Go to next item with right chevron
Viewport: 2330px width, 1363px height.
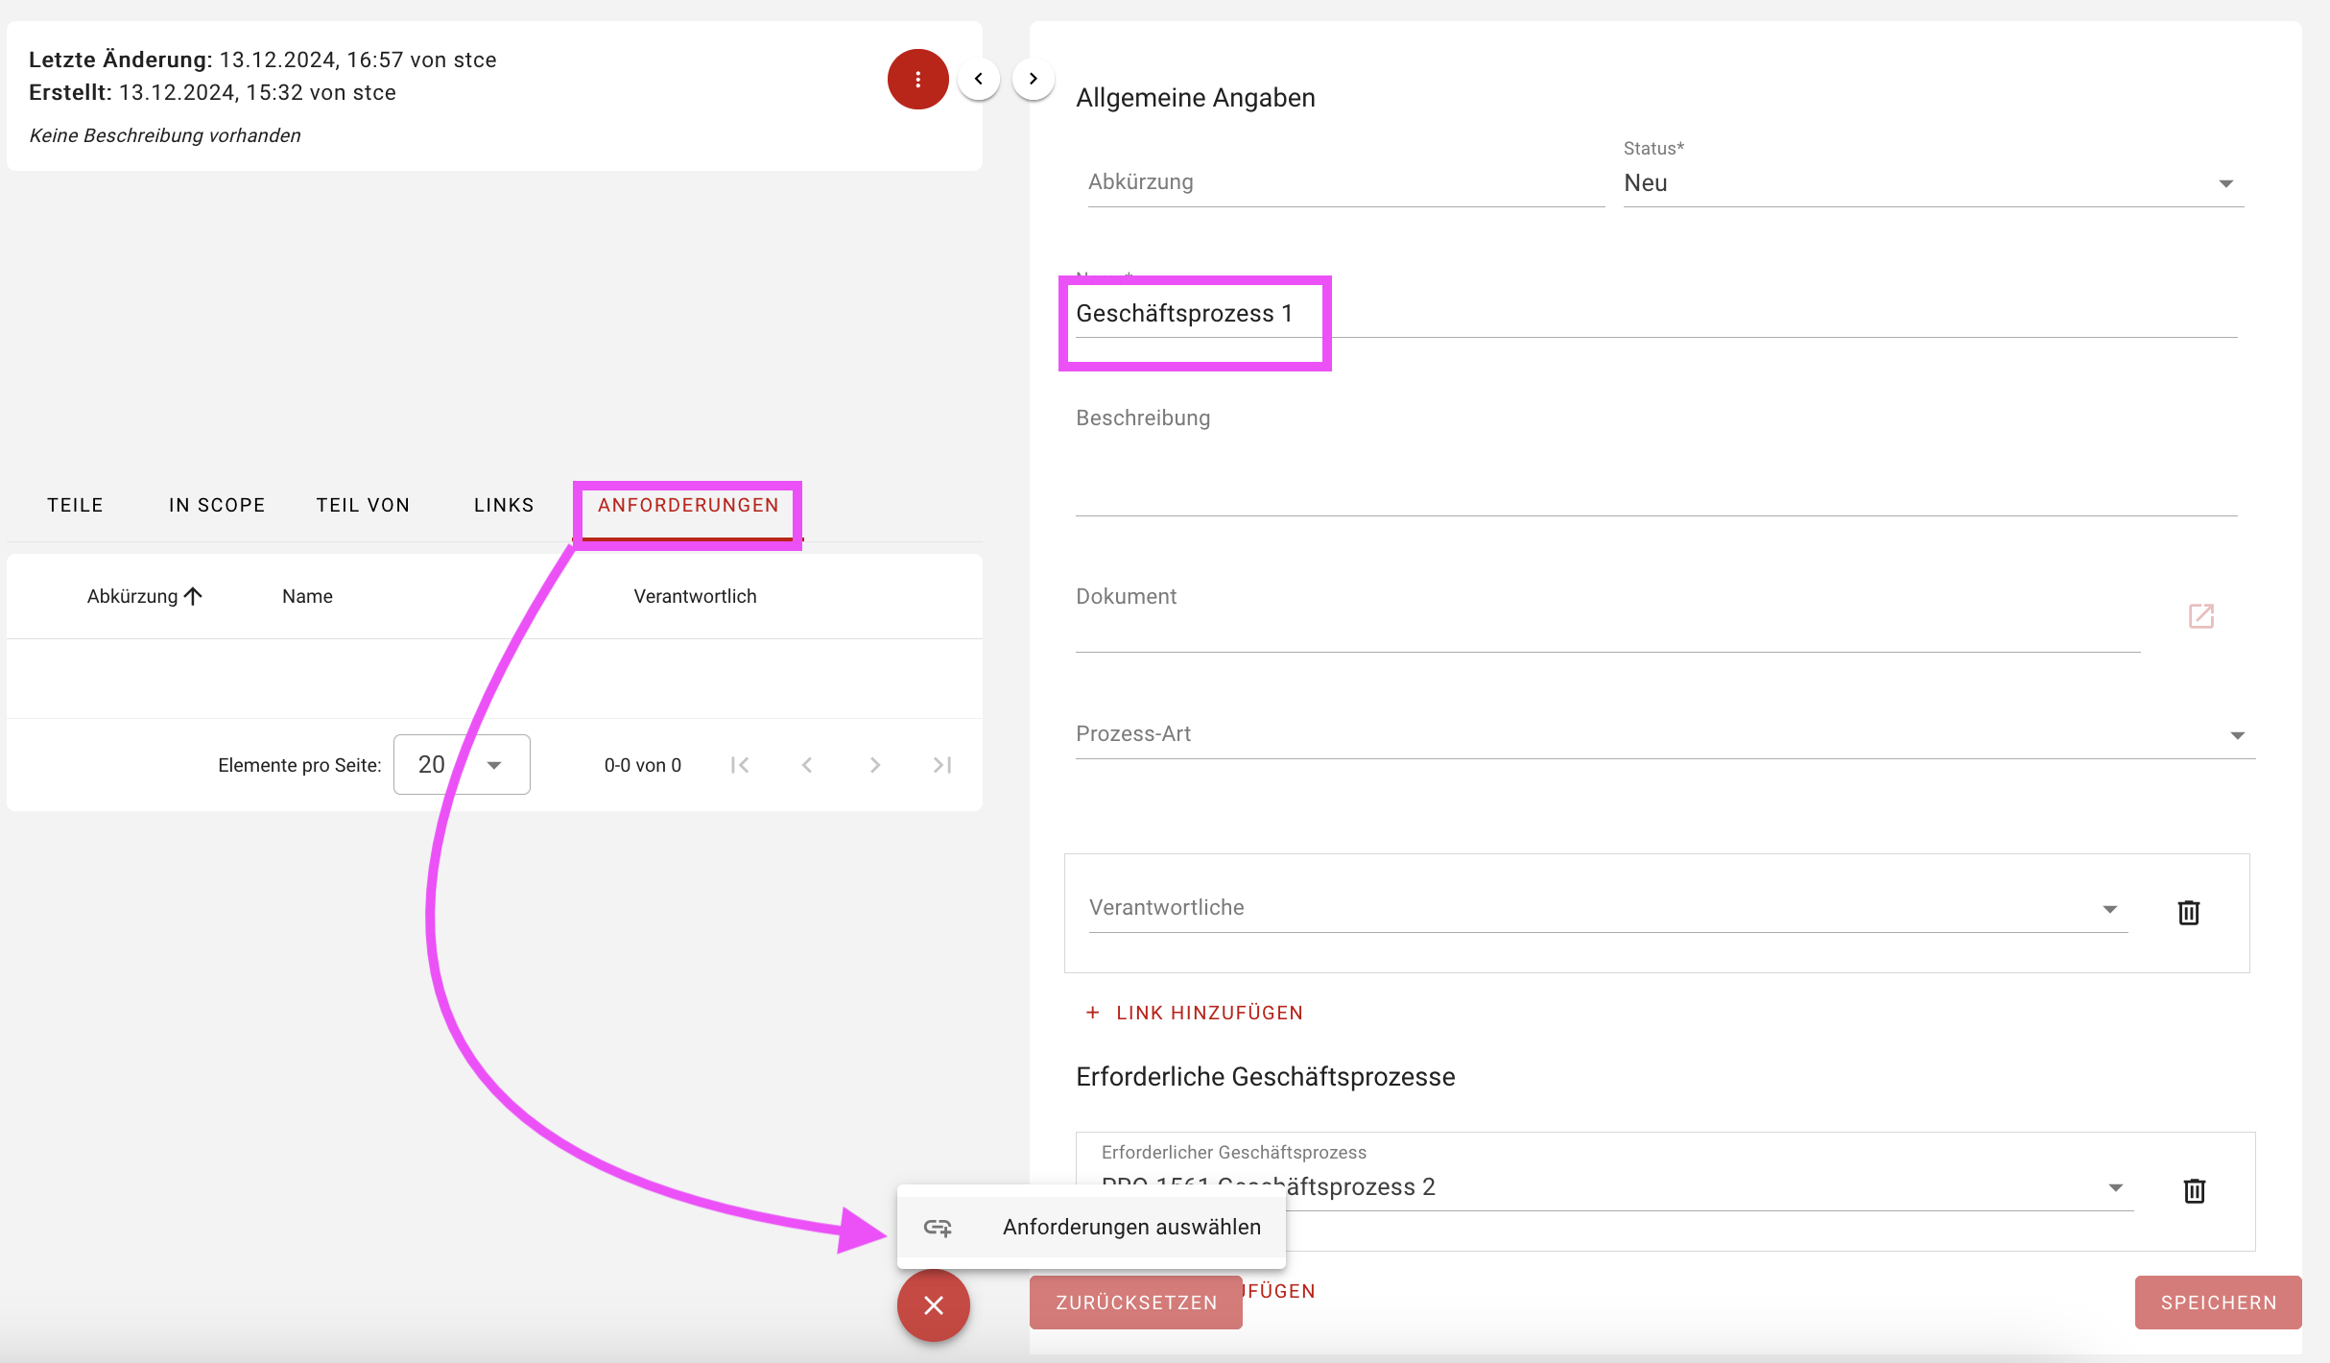point(1034,79)
